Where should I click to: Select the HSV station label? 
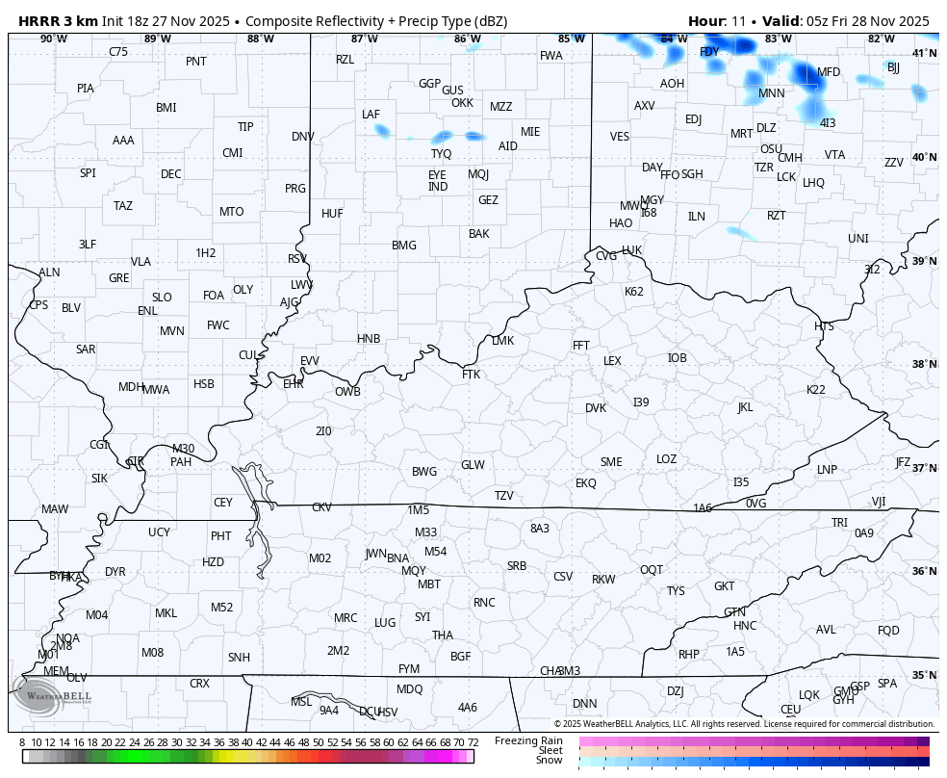tap(388, 713)
